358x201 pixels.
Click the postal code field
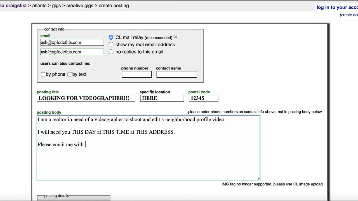point(203,98)
